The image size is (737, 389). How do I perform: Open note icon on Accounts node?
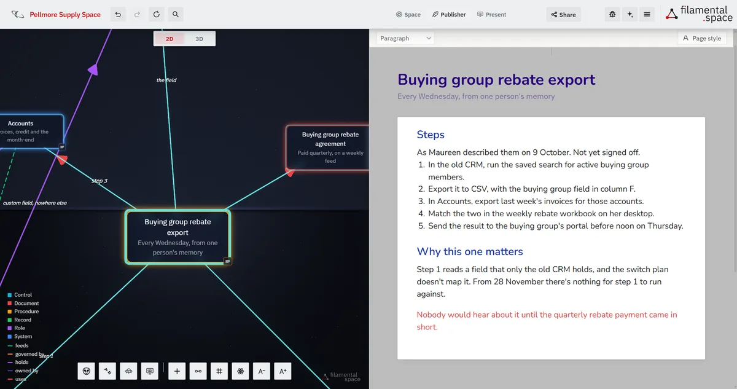62,147
